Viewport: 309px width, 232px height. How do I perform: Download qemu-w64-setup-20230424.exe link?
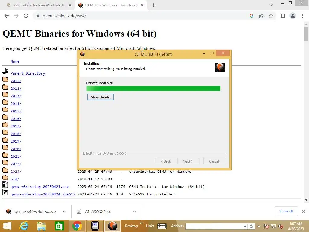(x=40, y=187)
